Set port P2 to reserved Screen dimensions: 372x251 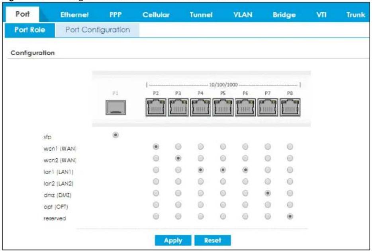(156, 216)
